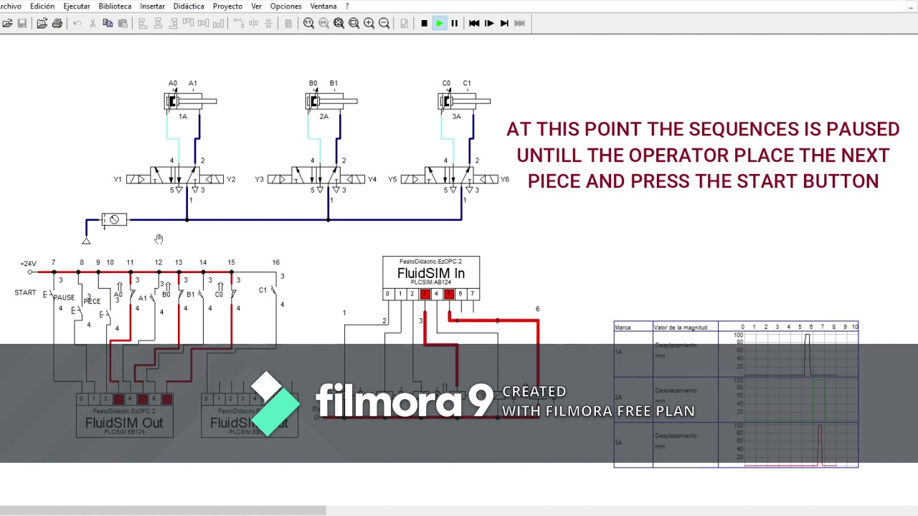Click the Zoom 1:1 original size icon
Screen dimensions: 918x516
pyautogui.click(x=308, y=24)
